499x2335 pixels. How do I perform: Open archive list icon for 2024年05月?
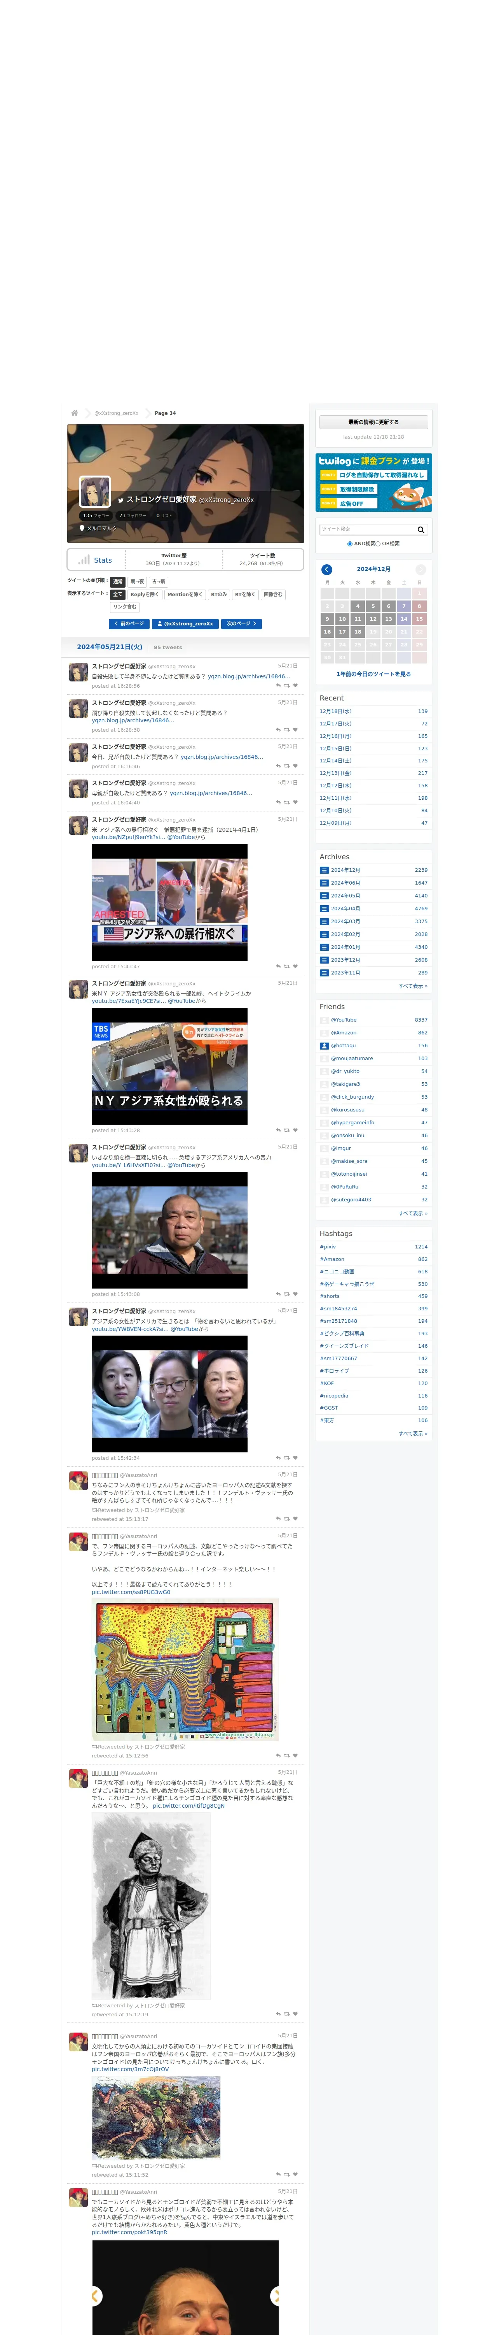pos(324,895)
